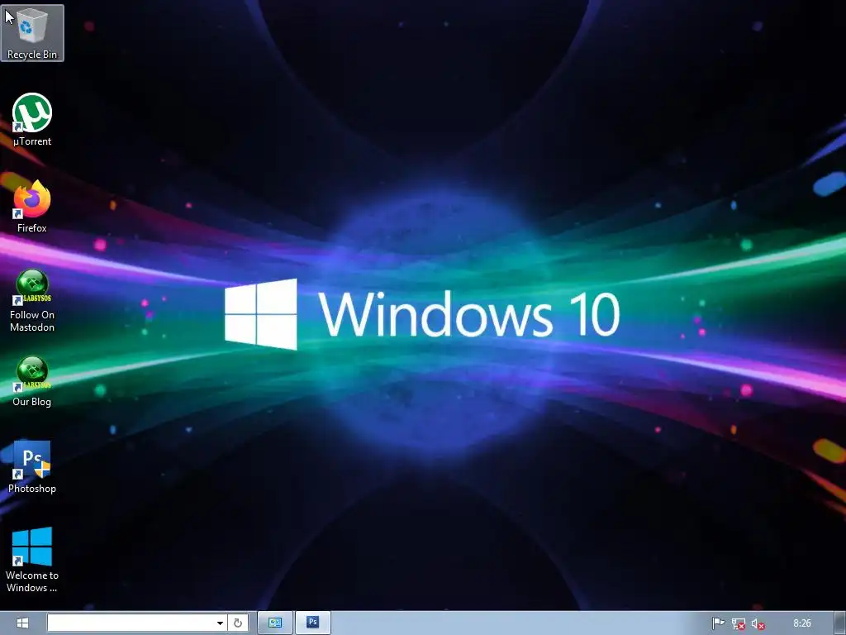Select the Photoshop desktop shortcut

click(x=32, y=467)
